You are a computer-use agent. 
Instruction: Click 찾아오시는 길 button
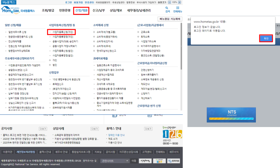(x=90, y=161)
